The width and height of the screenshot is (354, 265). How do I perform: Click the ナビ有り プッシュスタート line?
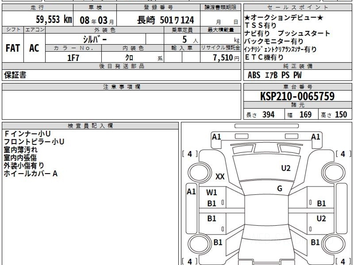coord(287,33)
